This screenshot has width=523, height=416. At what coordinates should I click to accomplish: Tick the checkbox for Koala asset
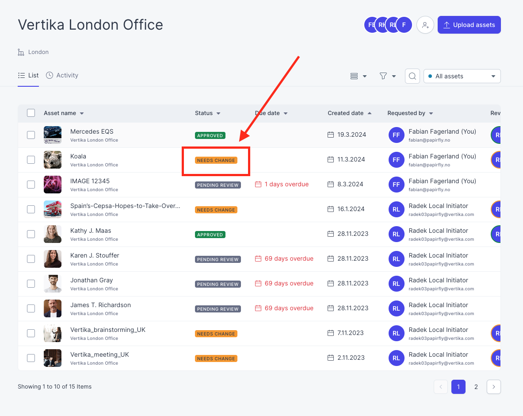point(31,160)
